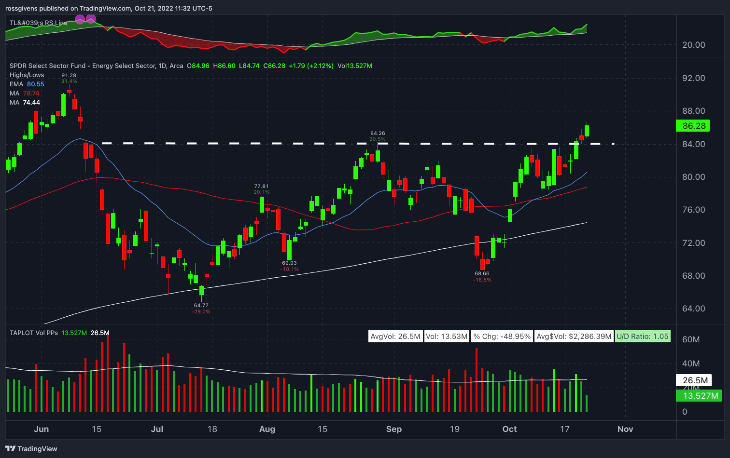This screenshot has width=730, height=458.
Task: Click the second purple RS Line marker circle
Action: point(91,19)
